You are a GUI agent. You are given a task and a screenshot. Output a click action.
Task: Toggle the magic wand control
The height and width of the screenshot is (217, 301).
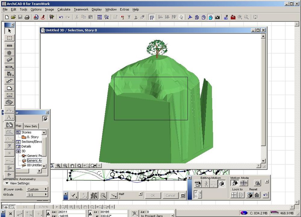pos(103,196)
